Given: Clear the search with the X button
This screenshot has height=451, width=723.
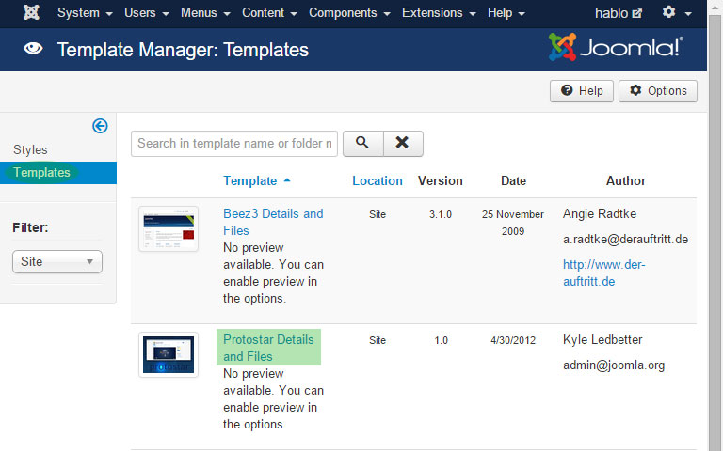Looking at the screenshot, I should click(403, 144).
